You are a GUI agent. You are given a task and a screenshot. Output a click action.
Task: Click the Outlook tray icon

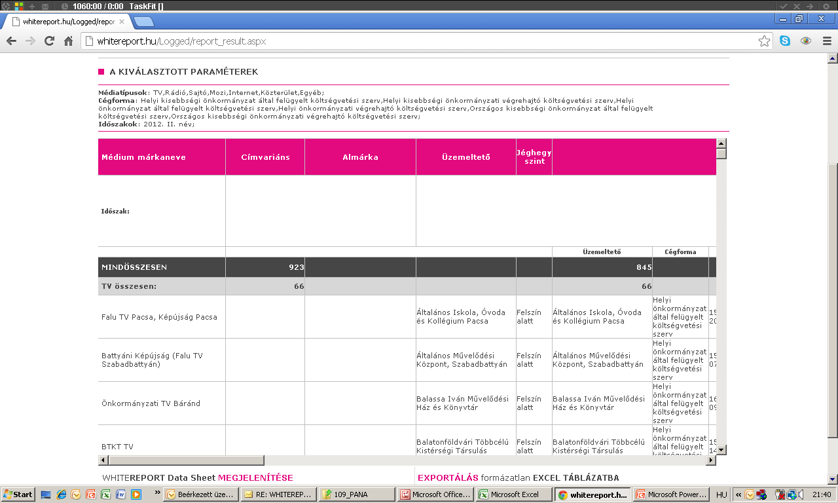[750, 494]
